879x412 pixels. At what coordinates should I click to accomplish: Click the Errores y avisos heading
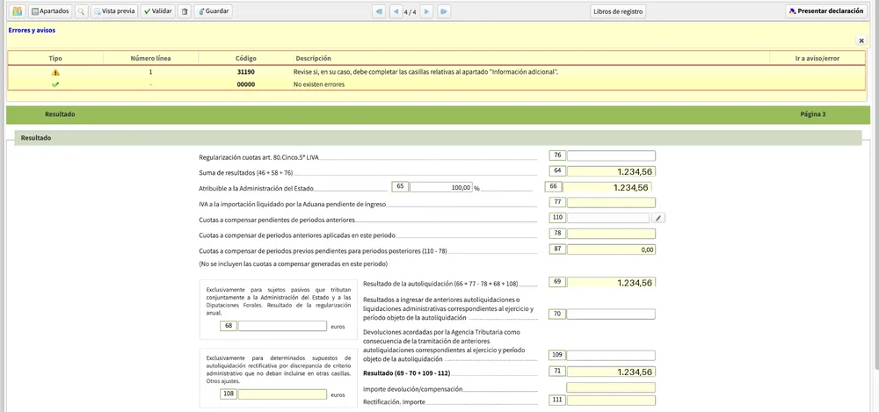pos(32,30)
